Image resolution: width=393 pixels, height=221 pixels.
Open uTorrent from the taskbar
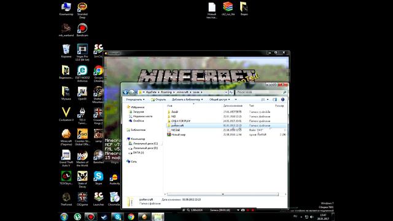pyautogui.click(x=77, y=217)
